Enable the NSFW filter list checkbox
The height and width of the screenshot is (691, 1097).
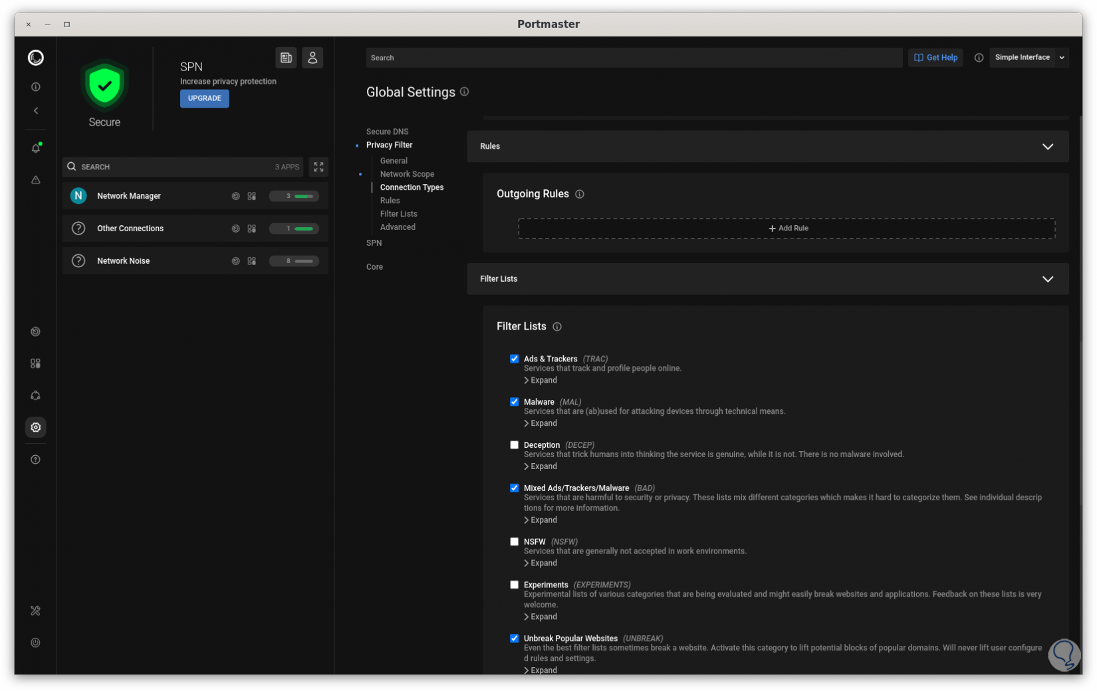coord(514,542)
